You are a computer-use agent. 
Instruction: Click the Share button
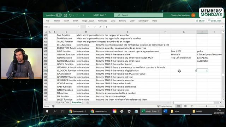200,21
